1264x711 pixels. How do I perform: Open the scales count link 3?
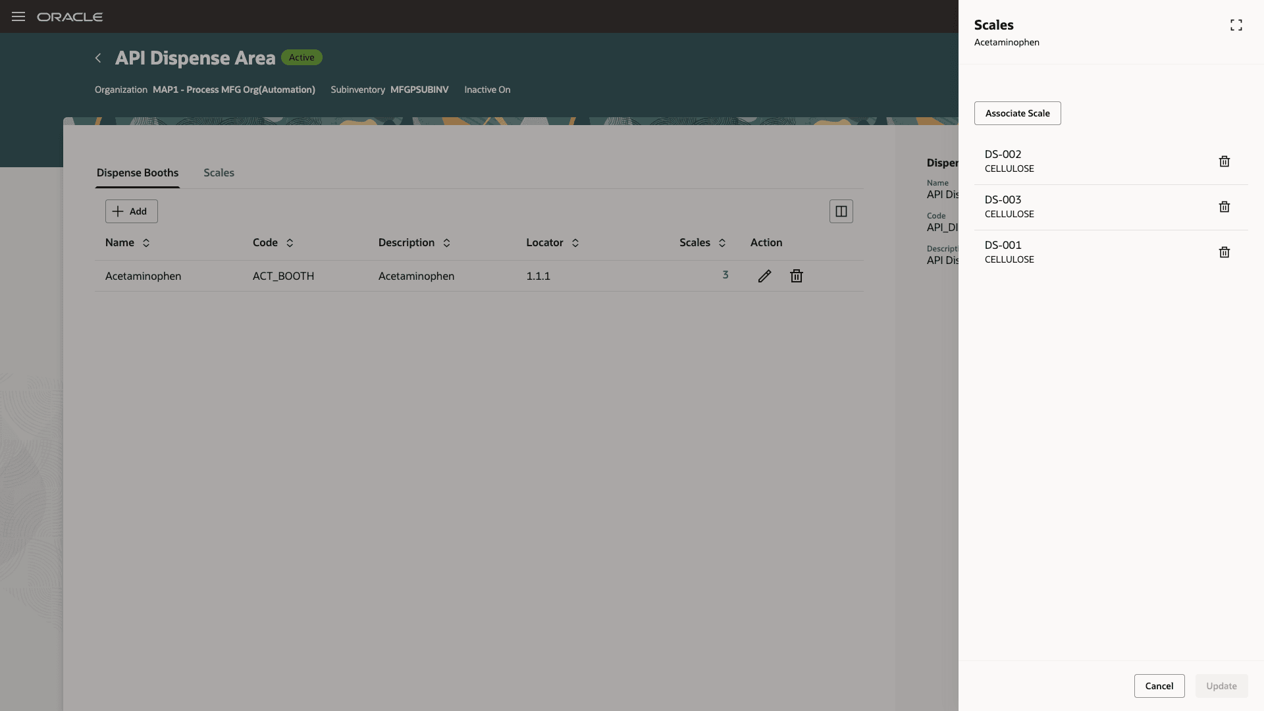coord(725,275)
